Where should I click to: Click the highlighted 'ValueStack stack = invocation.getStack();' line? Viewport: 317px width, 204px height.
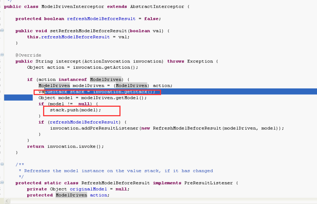(97, 92)
